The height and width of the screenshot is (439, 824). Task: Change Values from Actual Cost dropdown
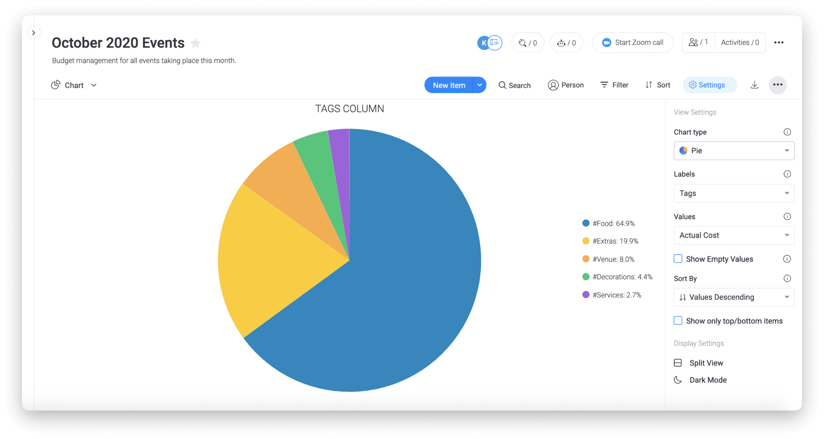coord(733,235)
